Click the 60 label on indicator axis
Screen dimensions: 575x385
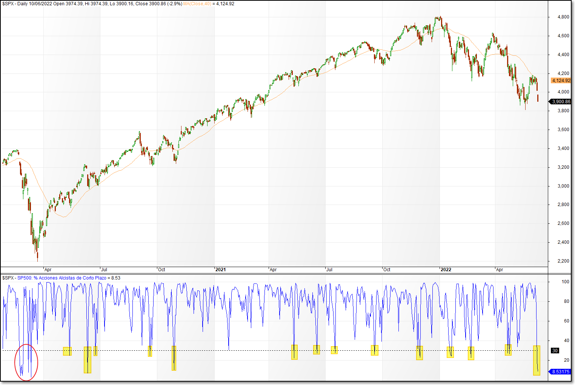click(567, 321)
